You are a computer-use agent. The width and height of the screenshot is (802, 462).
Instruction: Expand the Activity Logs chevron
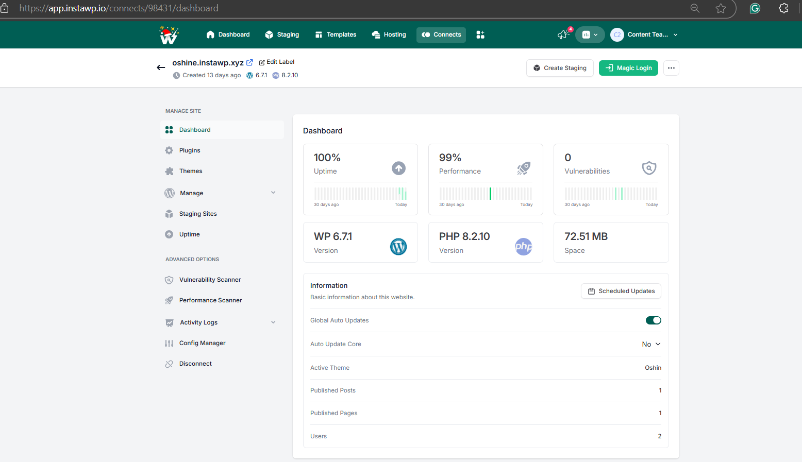pos(273,322)
